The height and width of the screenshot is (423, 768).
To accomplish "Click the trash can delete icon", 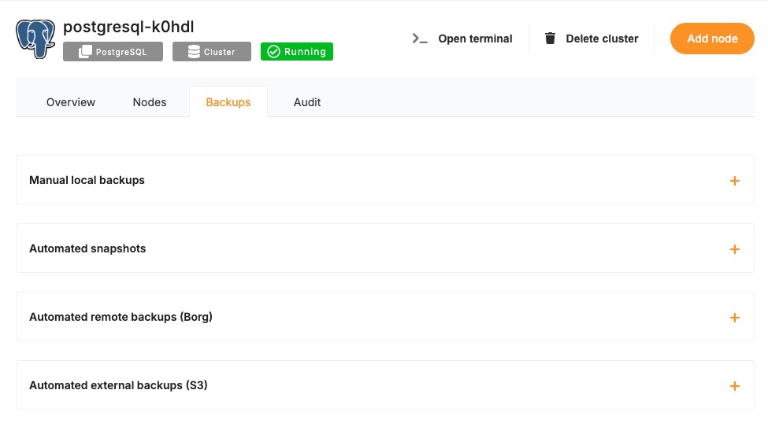I will click(550, 39).
